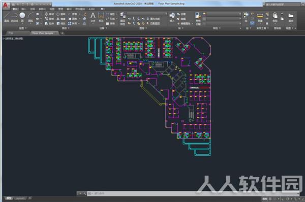The height and width of the screenshot is (202, 305).
Task: Open the object color dropdown in Properties panel
Action: click(x=224, y=14)
